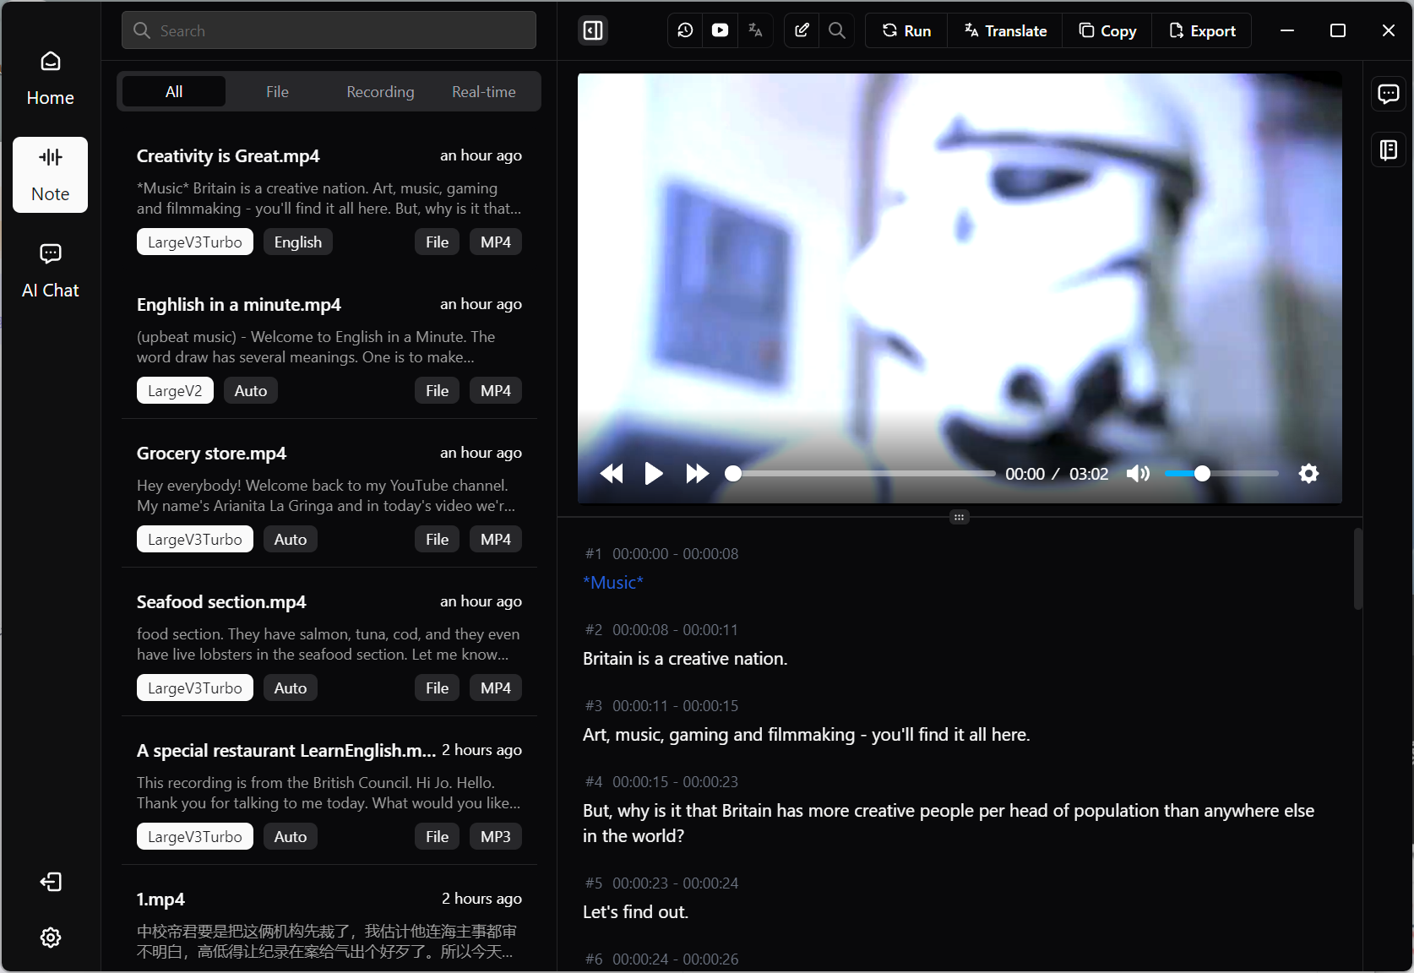The width and height of the screenshot is (1414, 973).
Task: Click the edit pencil icon
Action: 802,30
